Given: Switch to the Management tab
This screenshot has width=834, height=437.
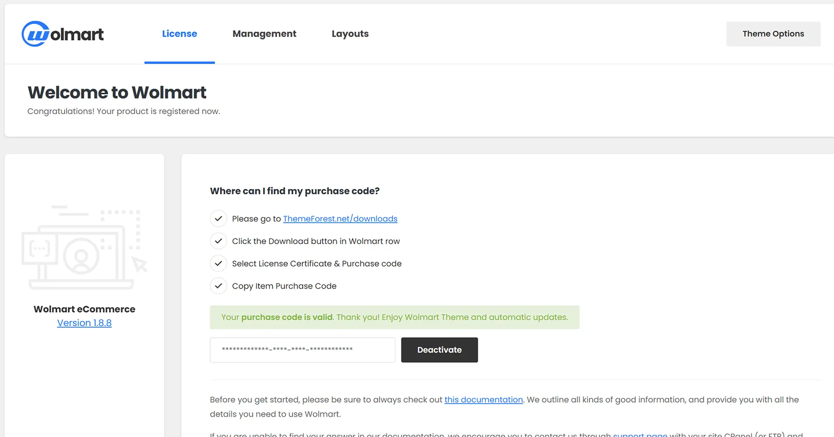Looking at the screenshot, I should tap(264, 34).
